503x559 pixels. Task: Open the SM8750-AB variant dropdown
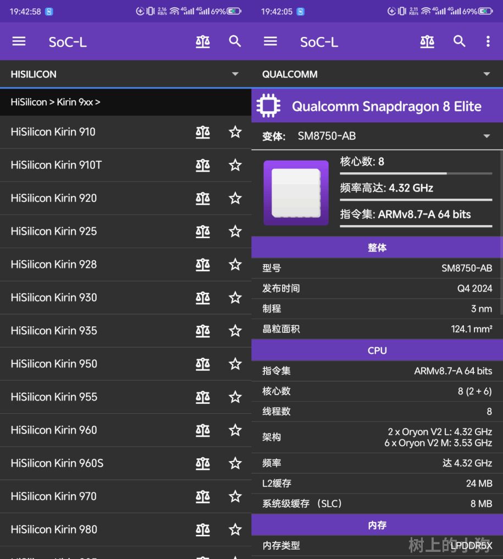[x=486, y=136]
